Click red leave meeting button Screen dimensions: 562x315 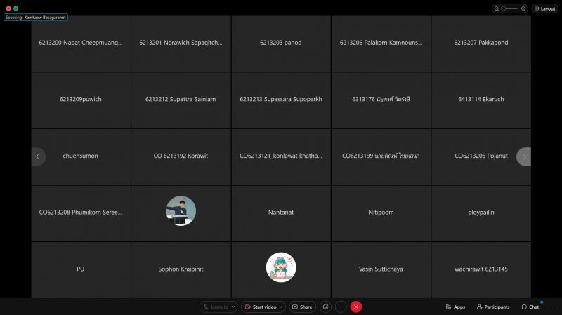coord(356,307)
